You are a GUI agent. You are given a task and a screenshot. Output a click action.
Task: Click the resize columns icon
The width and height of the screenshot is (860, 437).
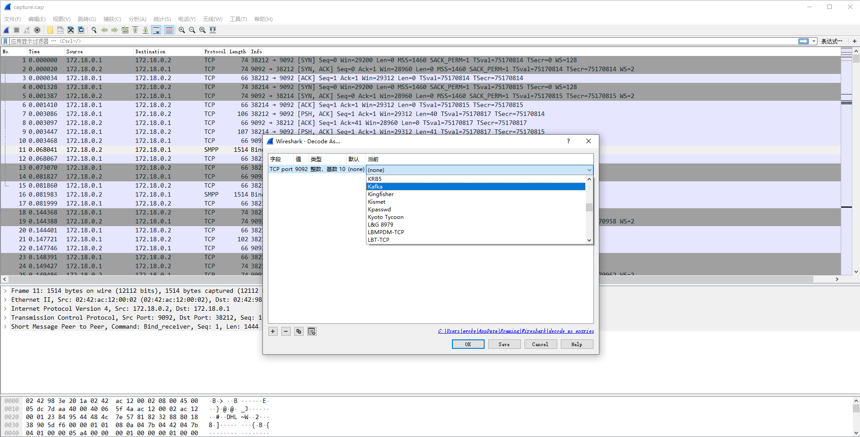point(213,30)
